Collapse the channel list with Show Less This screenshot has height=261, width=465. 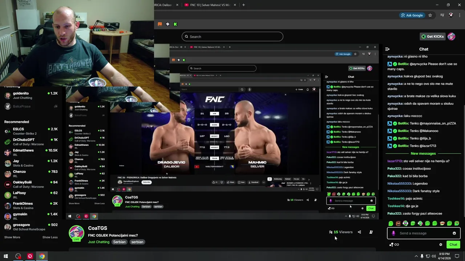coord(50,237)
